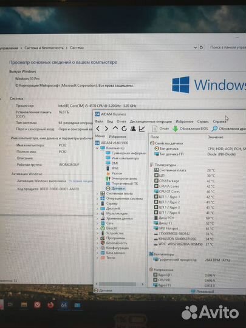Open the Файл menu in AIDA64

click(99, 121)
